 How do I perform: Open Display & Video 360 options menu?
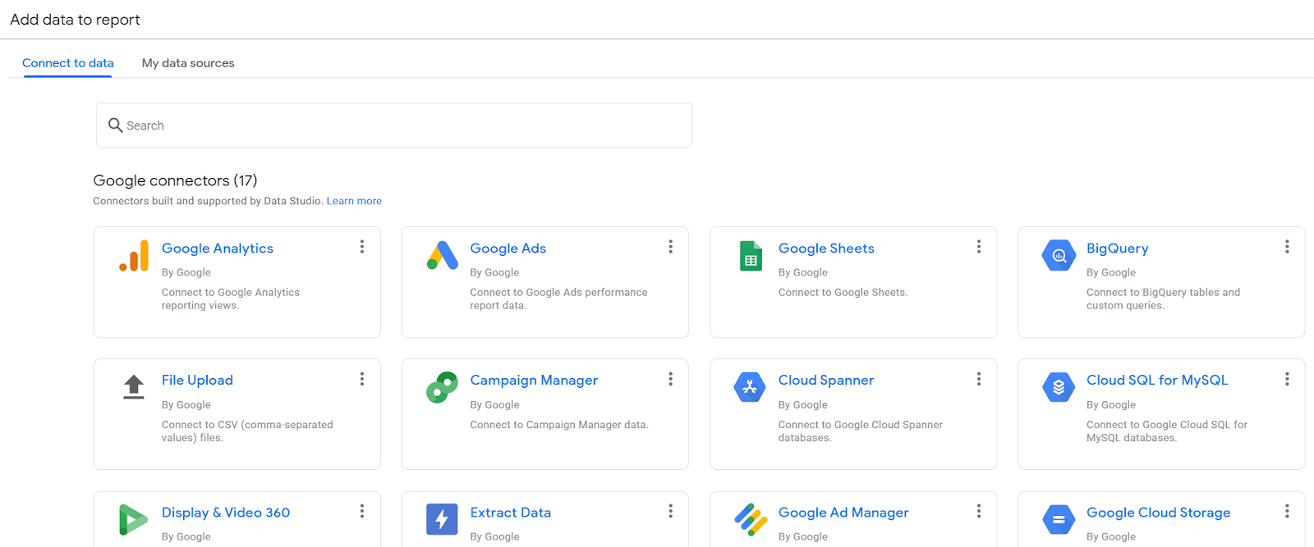point(362,511)
